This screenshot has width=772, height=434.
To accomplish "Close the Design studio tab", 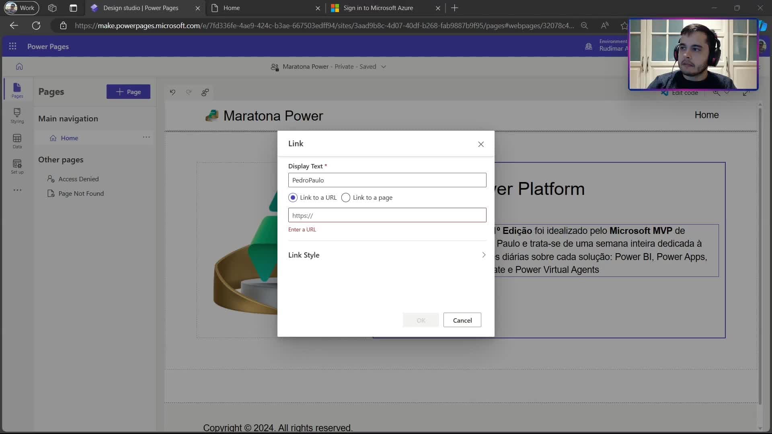I will pyautogui.click(x=197, y=8).
